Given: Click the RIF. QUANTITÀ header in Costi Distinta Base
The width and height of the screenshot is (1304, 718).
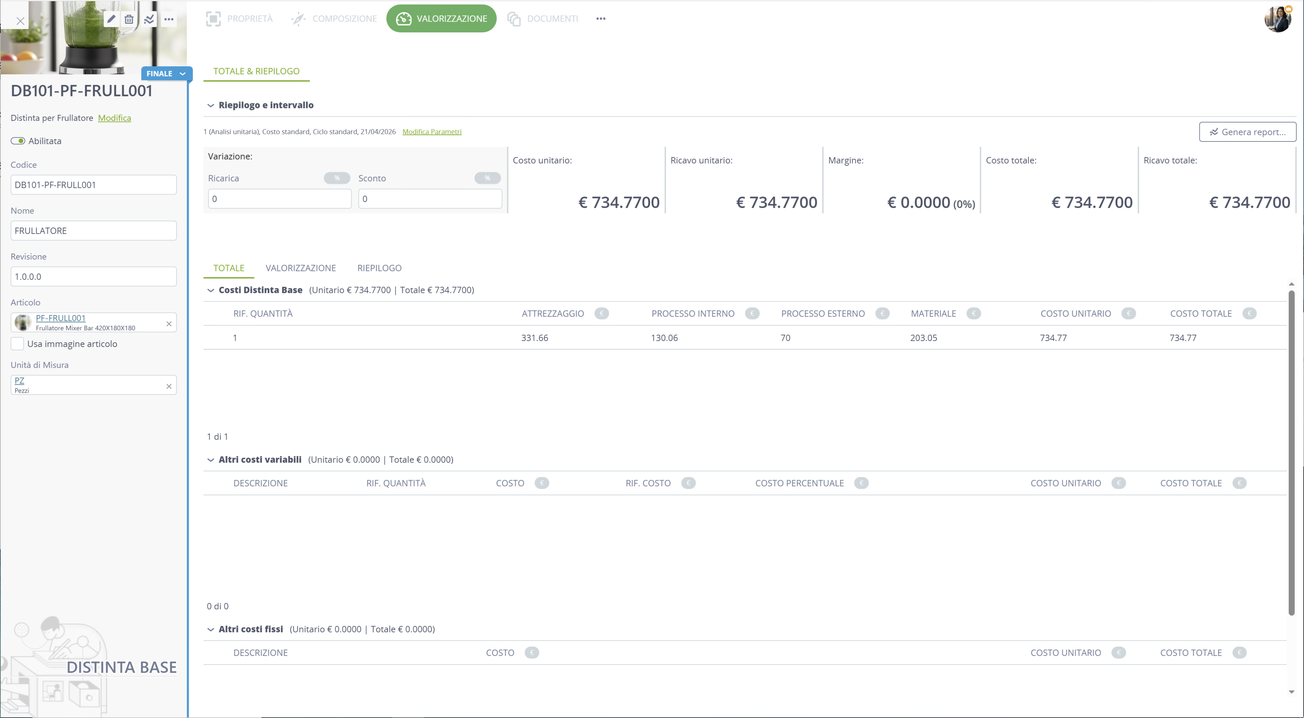Looking at the screenshot, I should coord(263,313).
